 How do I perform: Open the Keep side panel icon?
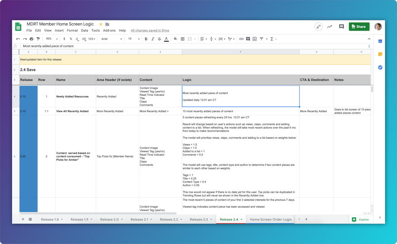(x=380, y=54)
